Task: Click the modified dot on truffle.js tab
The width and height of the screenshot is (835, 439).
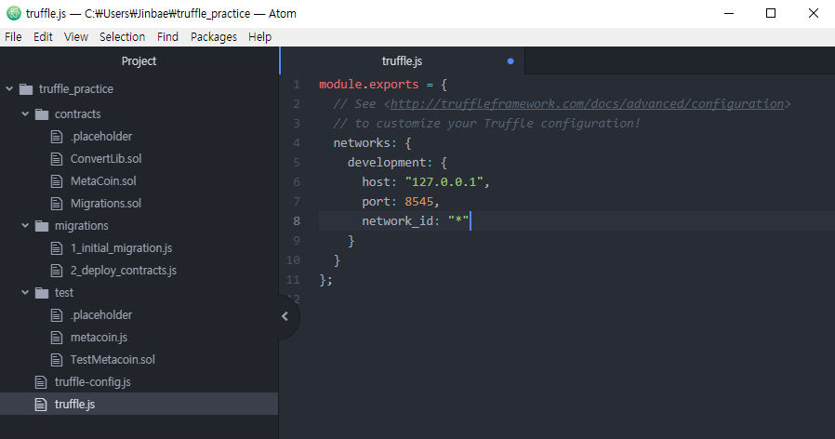Action: 510,61
